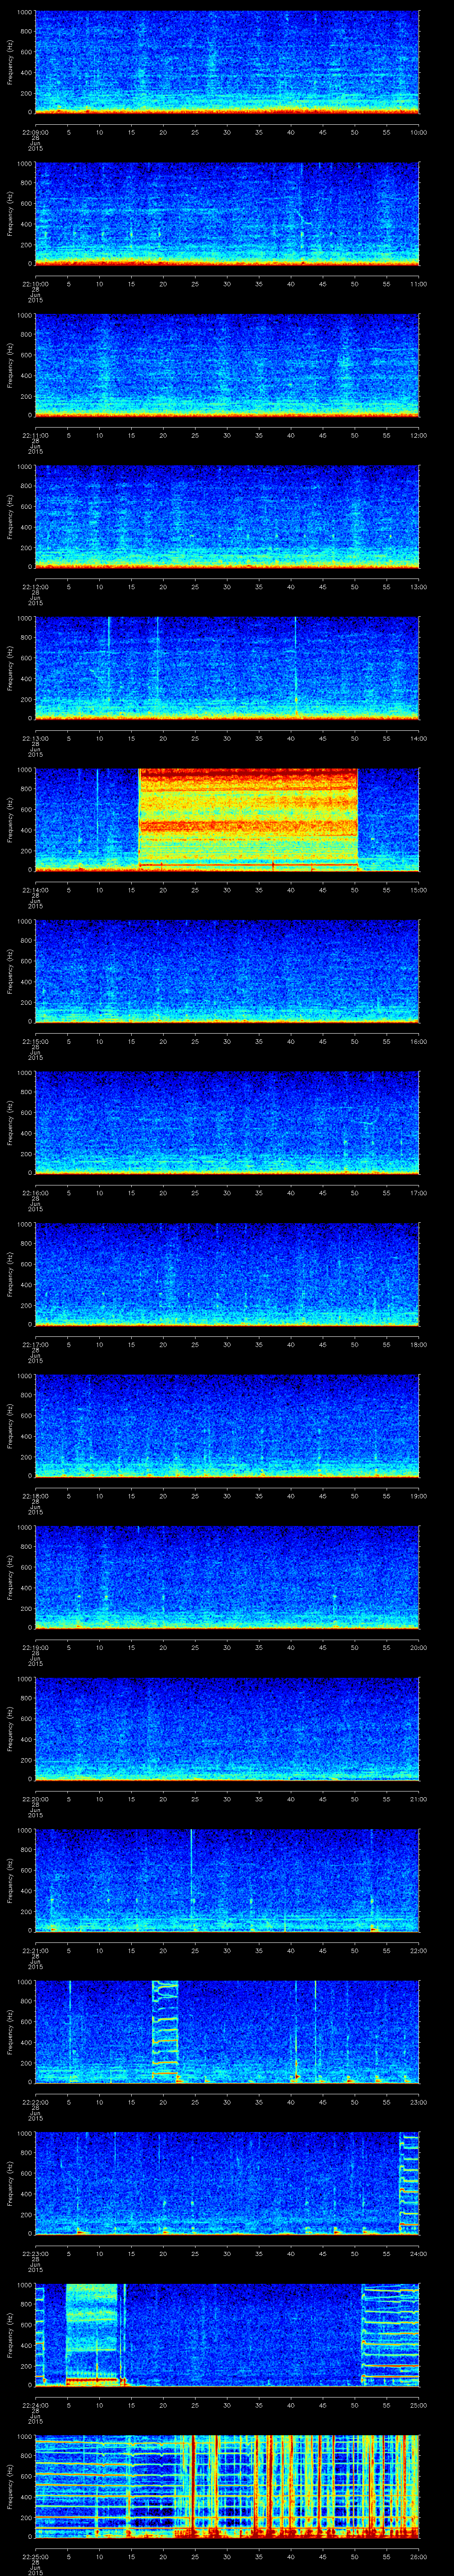The width and height of the screenshot is (454, 2576).
Task: Click the '22:24:00' start time label
Action: click(35, 2404)
